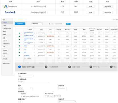Disconnect the facebook account link
118x103 pixels.
[x=108, y=13]
